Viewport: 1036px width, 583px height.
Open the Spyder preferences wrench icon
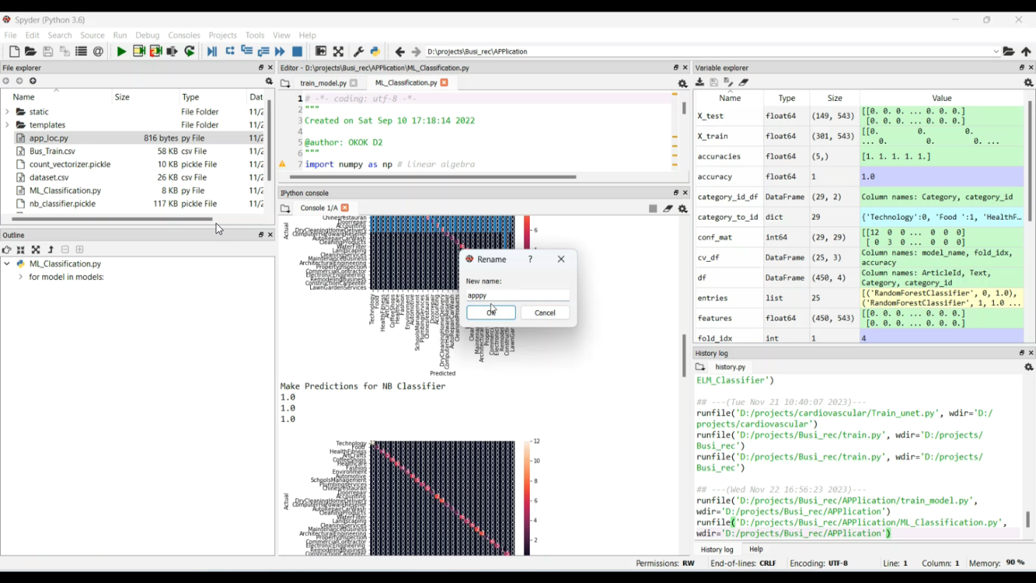(x=358, y=51)
